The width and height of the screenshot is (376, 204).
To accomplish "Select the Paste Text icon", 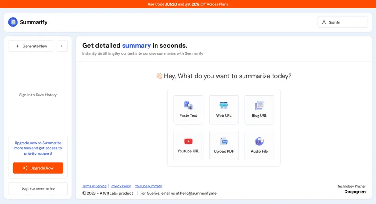I will click(188, 106).
